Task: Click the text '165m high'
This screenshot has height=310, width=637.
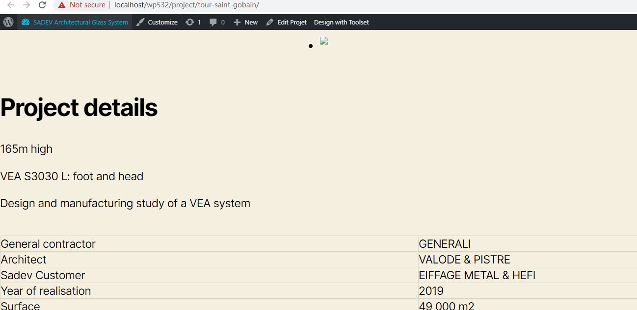Action: 27,149
